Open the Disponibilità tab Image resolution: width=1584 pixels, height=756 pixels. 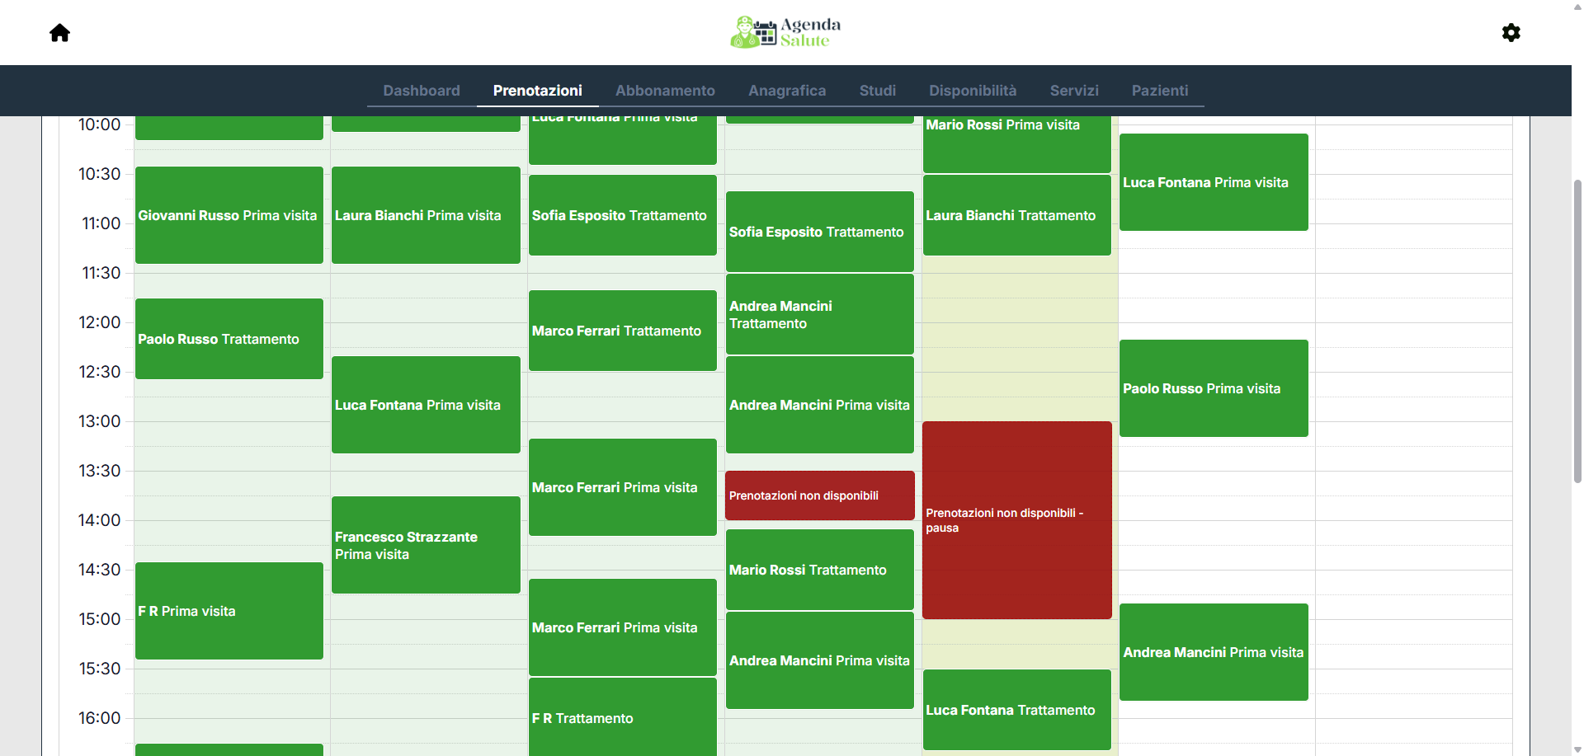pos(973,91)
